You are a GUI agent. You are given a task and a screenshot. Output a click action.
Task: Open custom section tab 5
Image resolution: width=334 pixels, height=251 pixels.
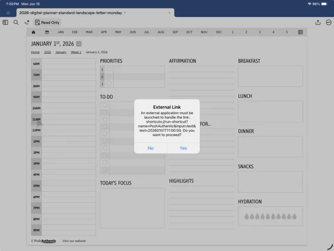pyautogui.click(x=287, y=32)
